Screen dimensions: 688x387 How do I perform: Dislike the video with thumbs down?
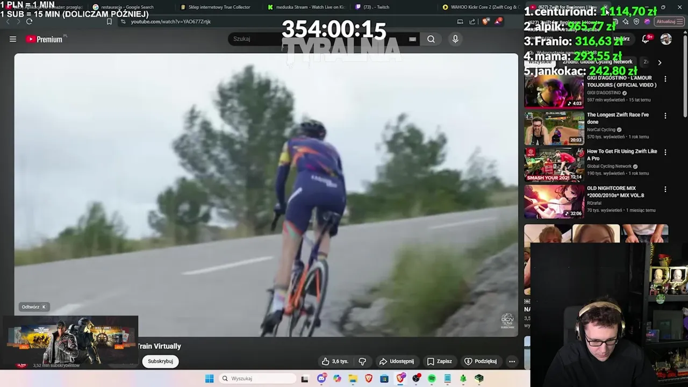(363, 361)
